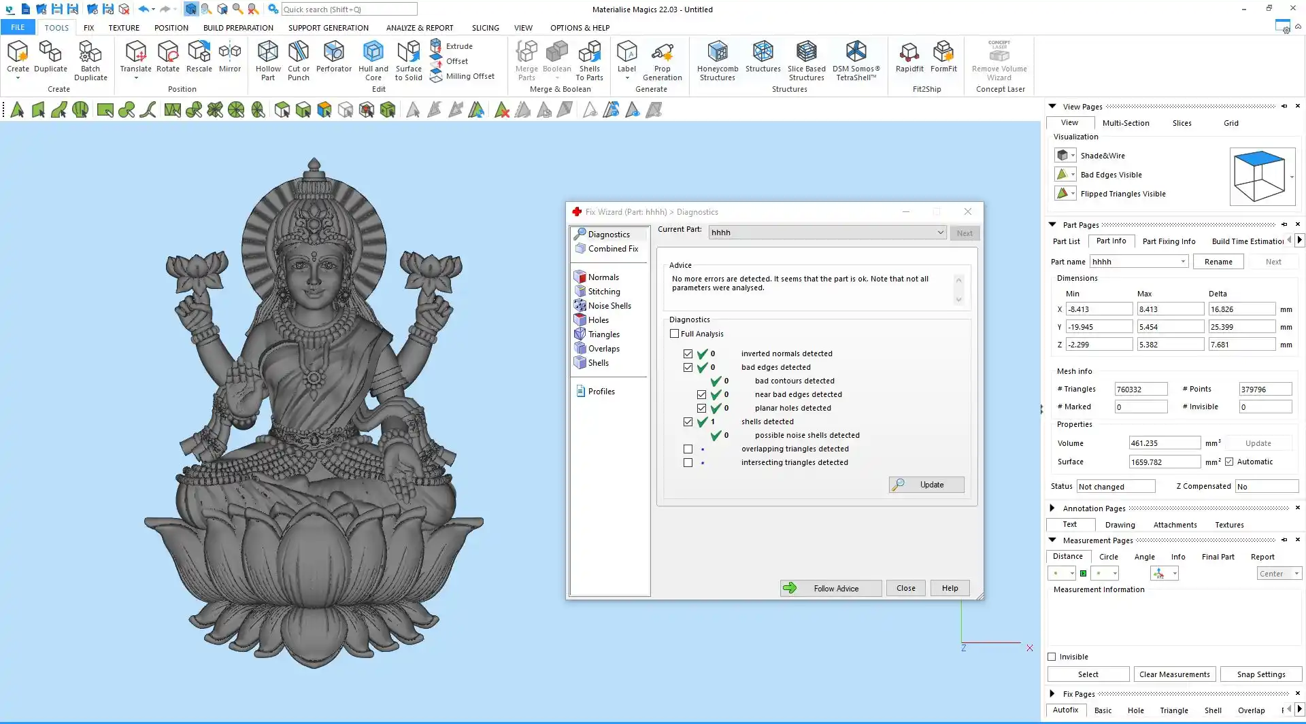Expand the Annotation Pages panel
This screenshot has width=1306, height=724.
pyautogui.click(x=1052, y=508)
